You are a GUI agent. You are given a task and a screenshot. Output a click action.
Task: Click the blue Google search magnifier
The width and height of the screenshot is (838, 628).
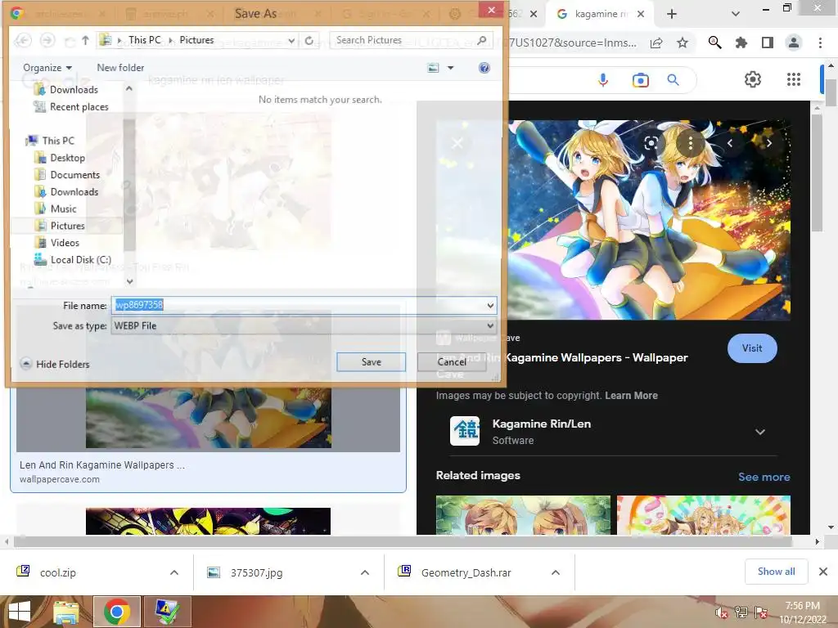[673, 80]
